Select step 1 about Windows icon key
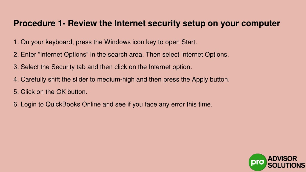The image size is (306, 172). [105, 42]
